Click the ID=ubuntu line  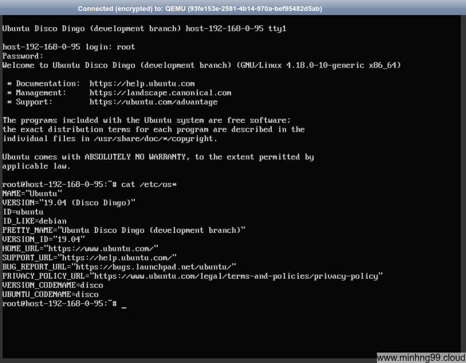[x=23, y=212]
